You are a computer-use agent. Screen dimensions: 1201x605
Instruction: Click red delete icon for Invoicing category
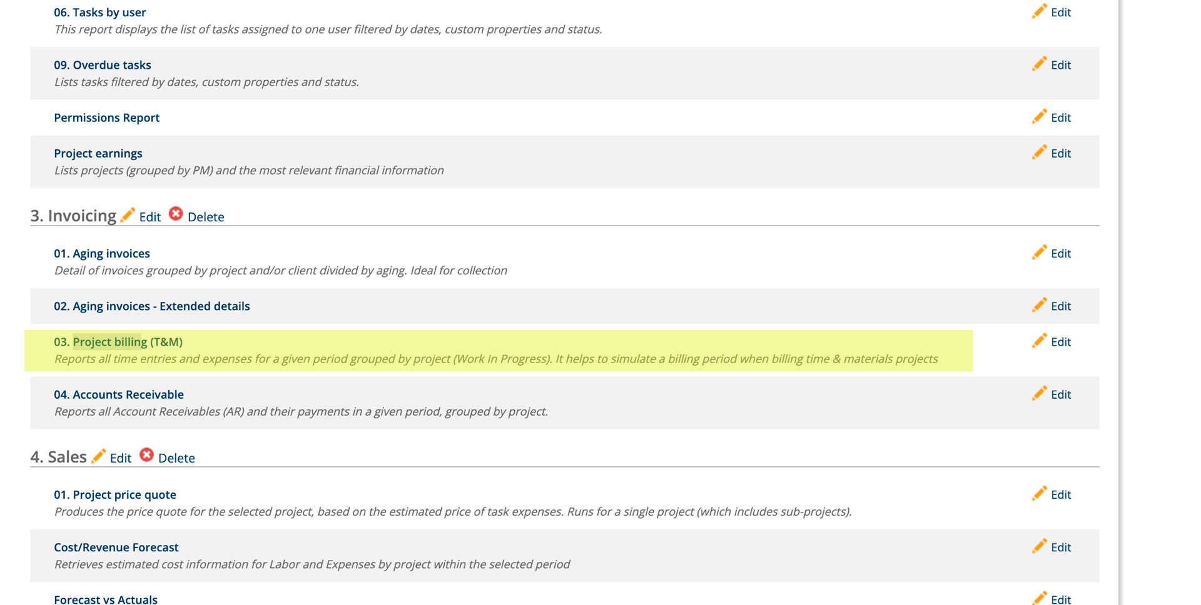(176, 214)
